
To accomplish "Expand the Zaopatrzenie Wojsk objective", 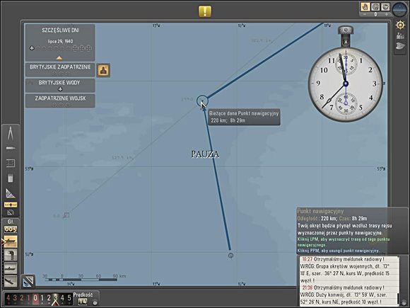I will [x=60, y=101].
